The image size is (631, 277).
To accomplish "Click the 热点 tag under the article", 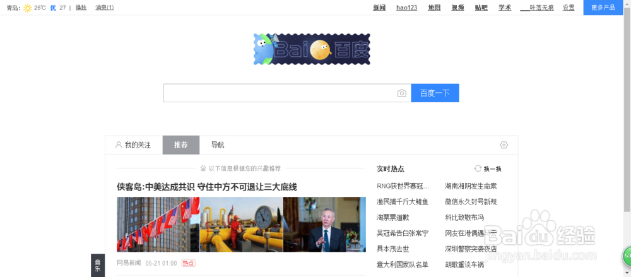I will pos(188,263).
